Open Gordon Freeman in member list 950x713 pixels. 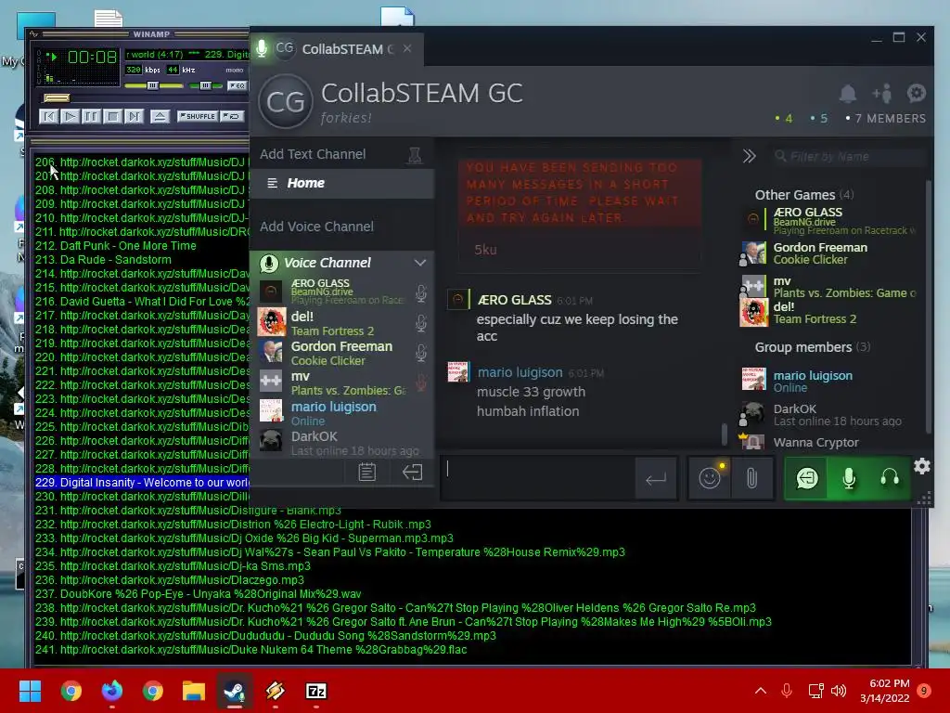click(830, 253)
